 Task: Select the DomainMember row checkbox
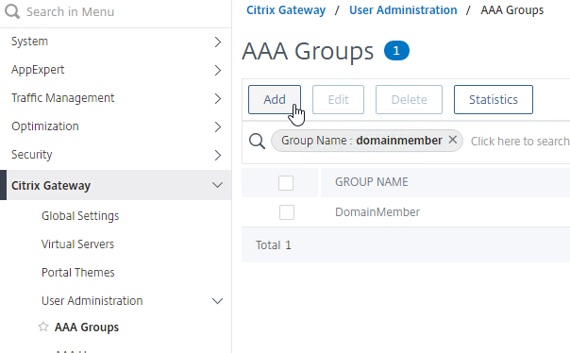coord(287,212)
